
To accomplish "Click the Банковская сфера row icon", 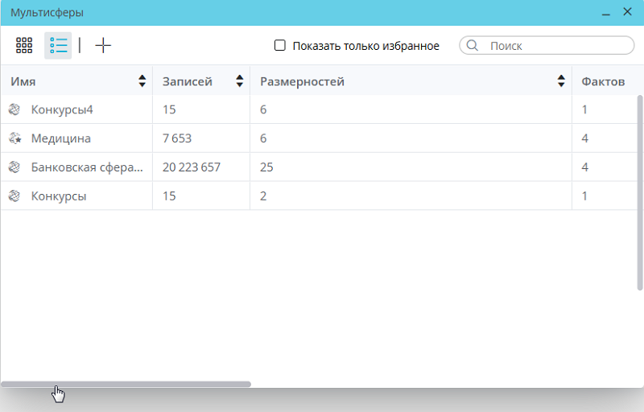I will (14, 167).
